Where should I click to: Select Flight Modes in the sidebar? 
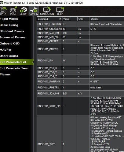click(x=9, y=19)
